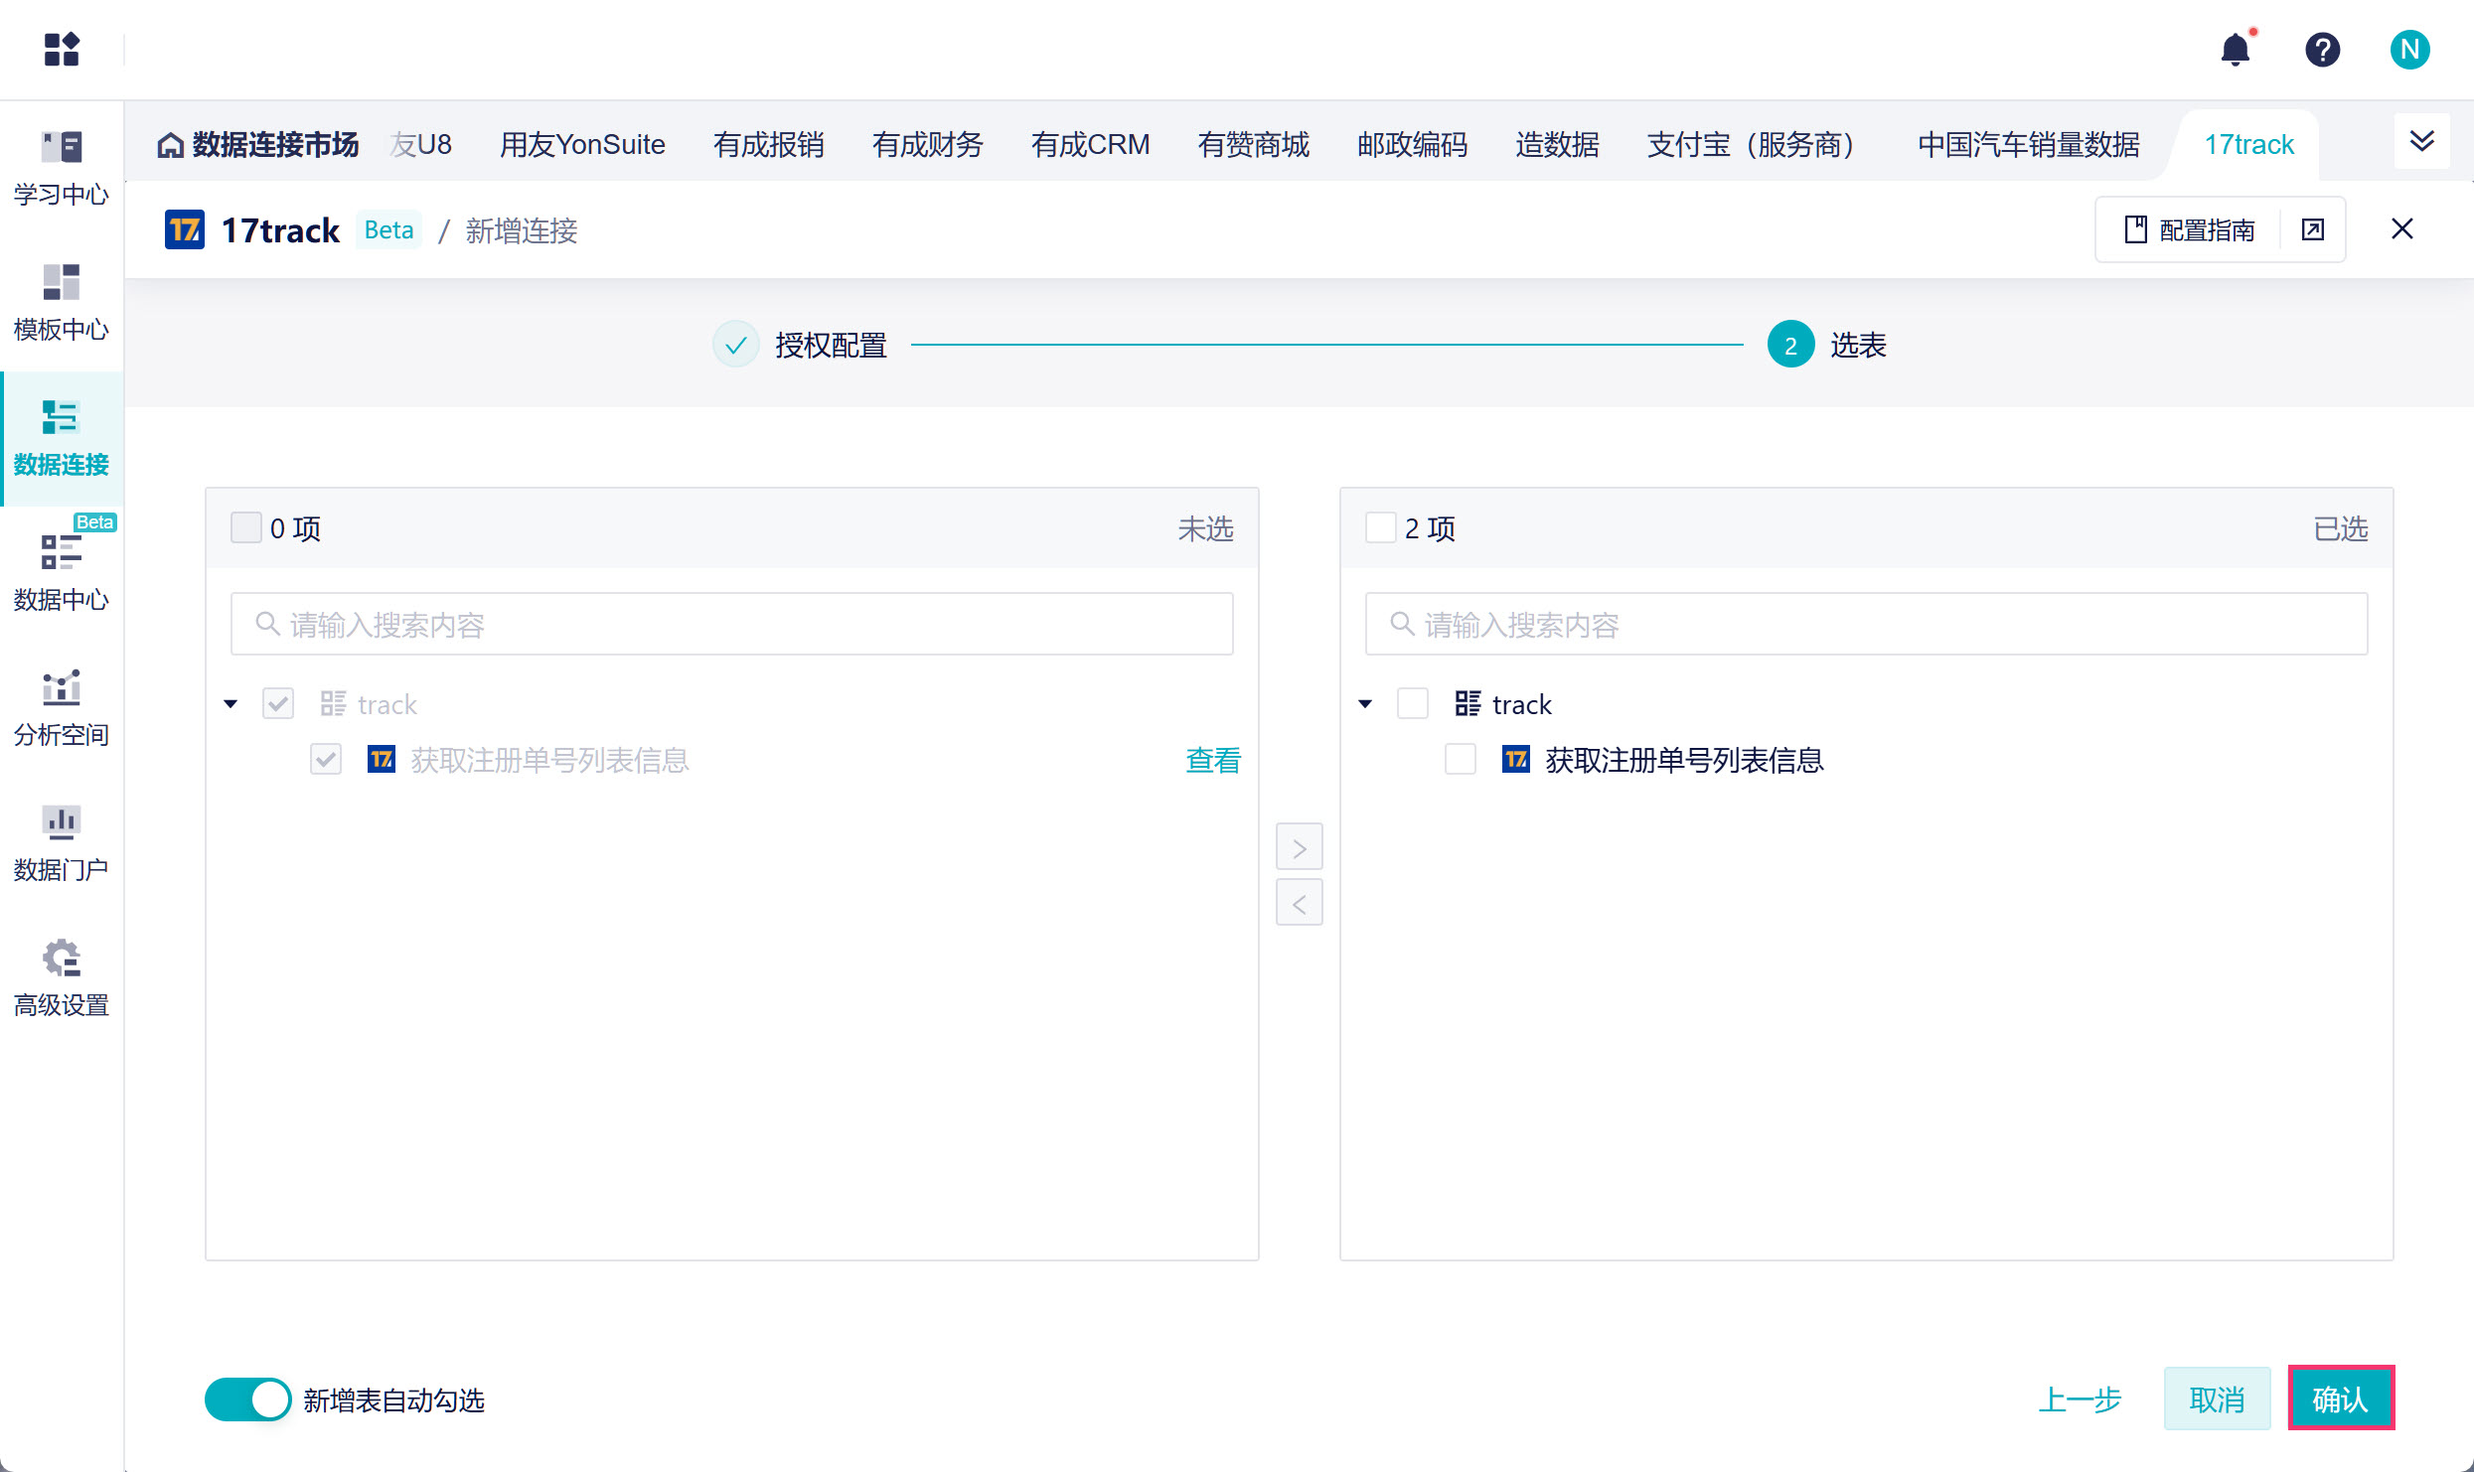Click the step 2 选表 circle
This screenshot has width=2474, height=1472.
(x=1791, y=345)
